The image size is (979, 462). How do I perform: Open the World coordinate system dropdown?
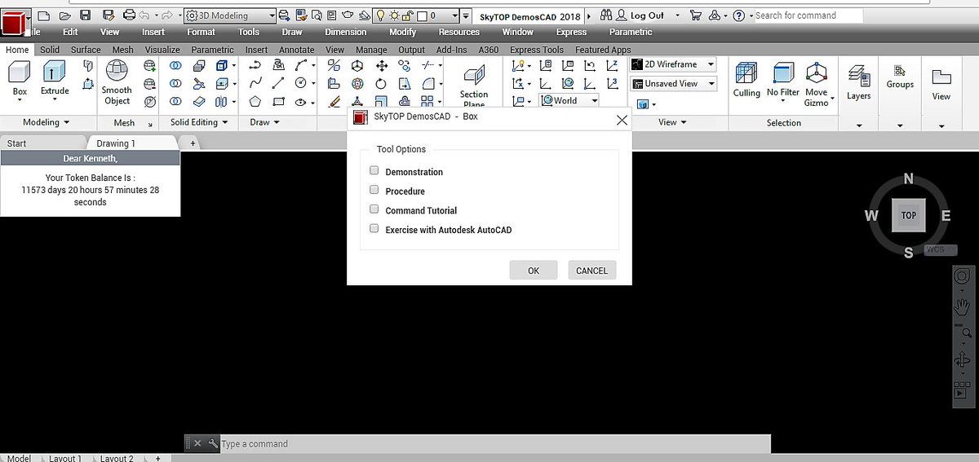pos(569,101)
